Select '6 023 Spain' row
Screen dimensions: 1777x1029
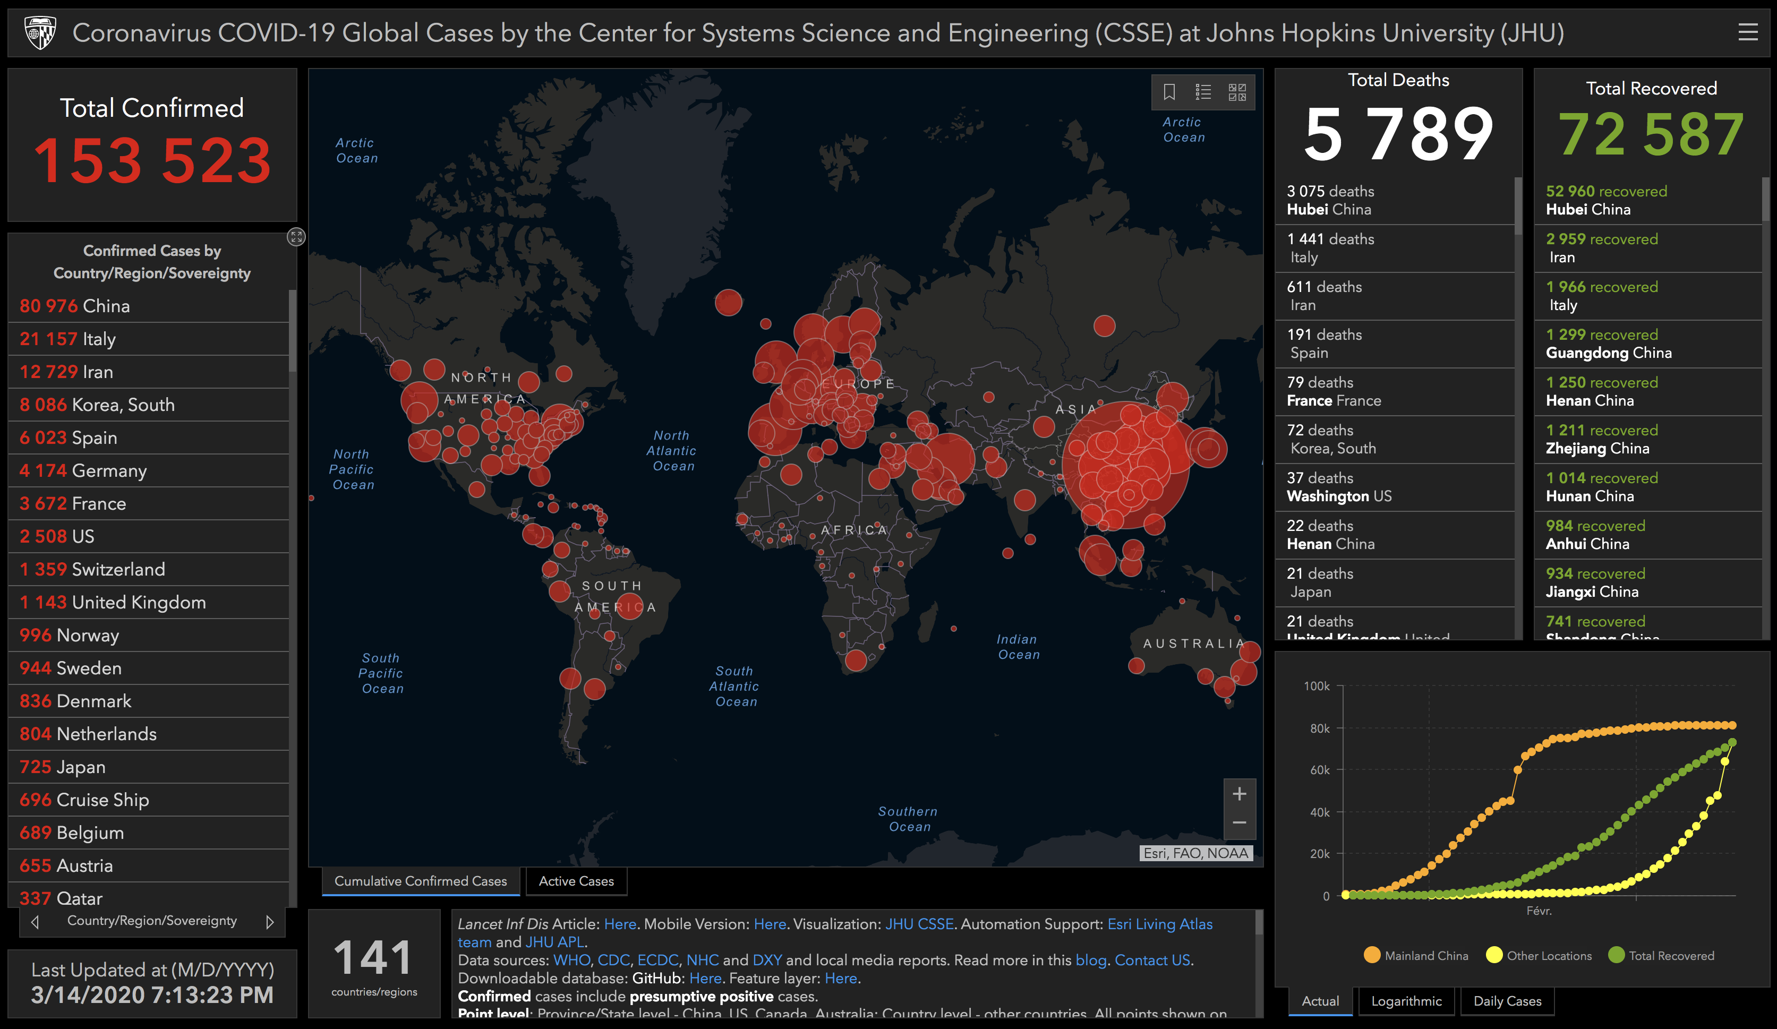point(148,438)
